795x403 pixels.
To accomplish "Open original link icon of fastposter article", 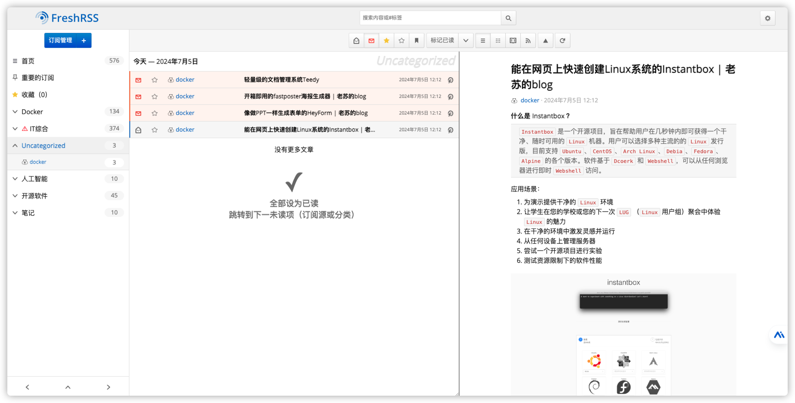I will (450, 97).
